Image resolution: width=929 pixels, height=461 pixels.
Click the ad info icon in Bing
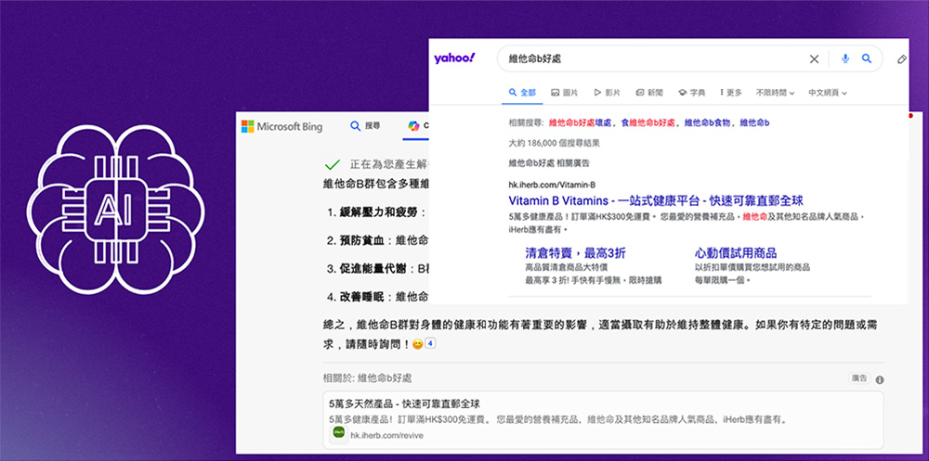click(880, 380)
